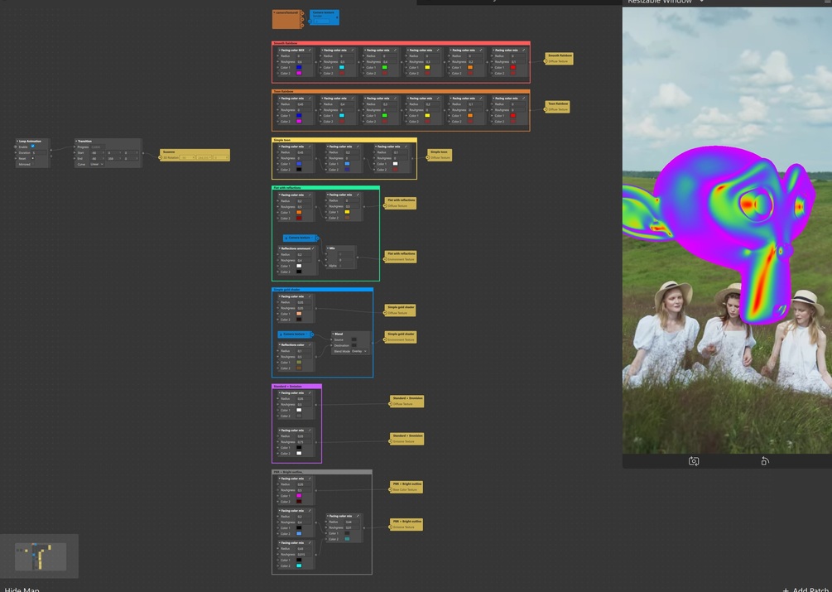The image size is (832, 592).
Task: Select the Smooth Rainbow comment header
Action: 401,43
